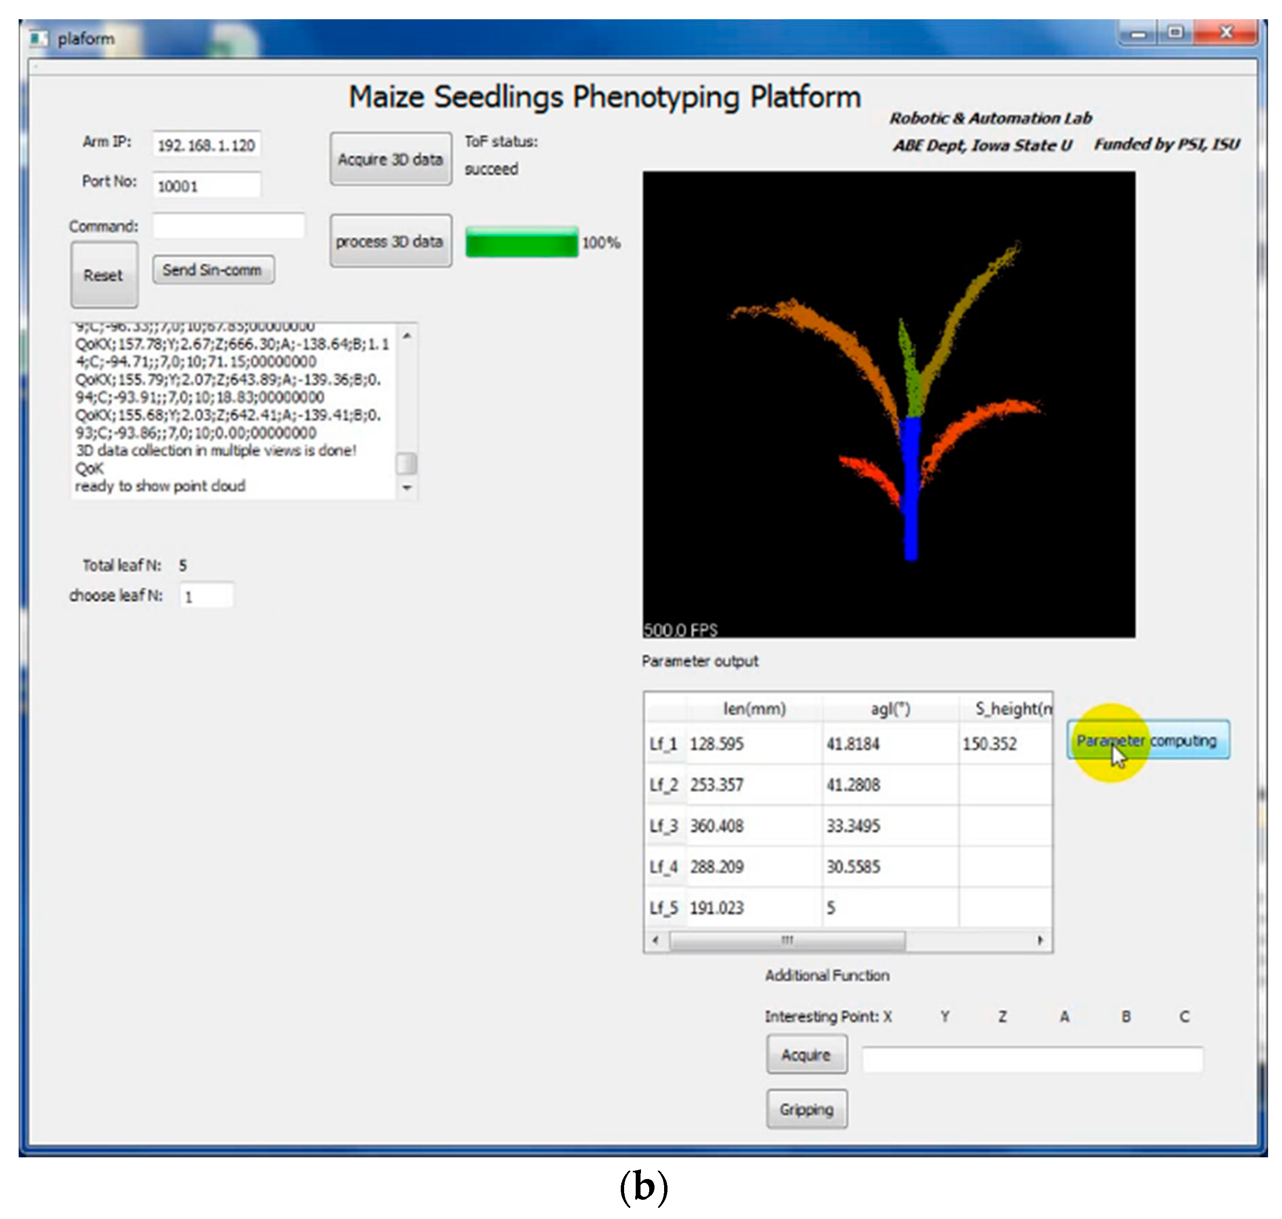This screenshot has width=1282, height=1219.
Task: Click the plaform window title icon
Action: (x=39, y=39)
